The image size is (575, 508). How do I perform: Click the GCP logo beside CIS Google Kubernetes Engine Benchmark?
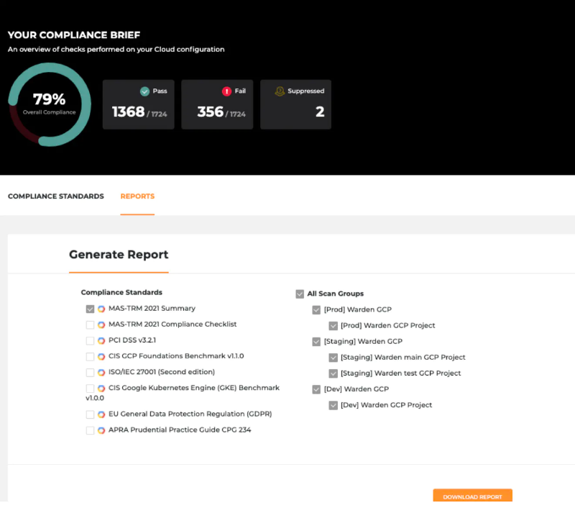[x=101, y=389]
